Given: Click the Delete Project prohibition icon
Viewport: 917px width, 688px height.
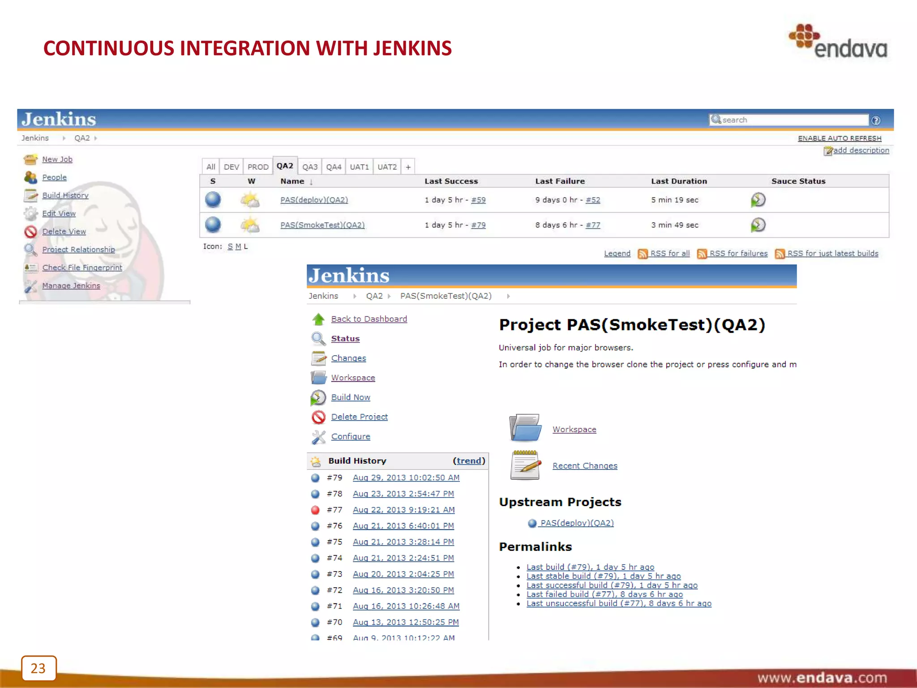Looking at the screenshot, I should [x=318, y=417].
